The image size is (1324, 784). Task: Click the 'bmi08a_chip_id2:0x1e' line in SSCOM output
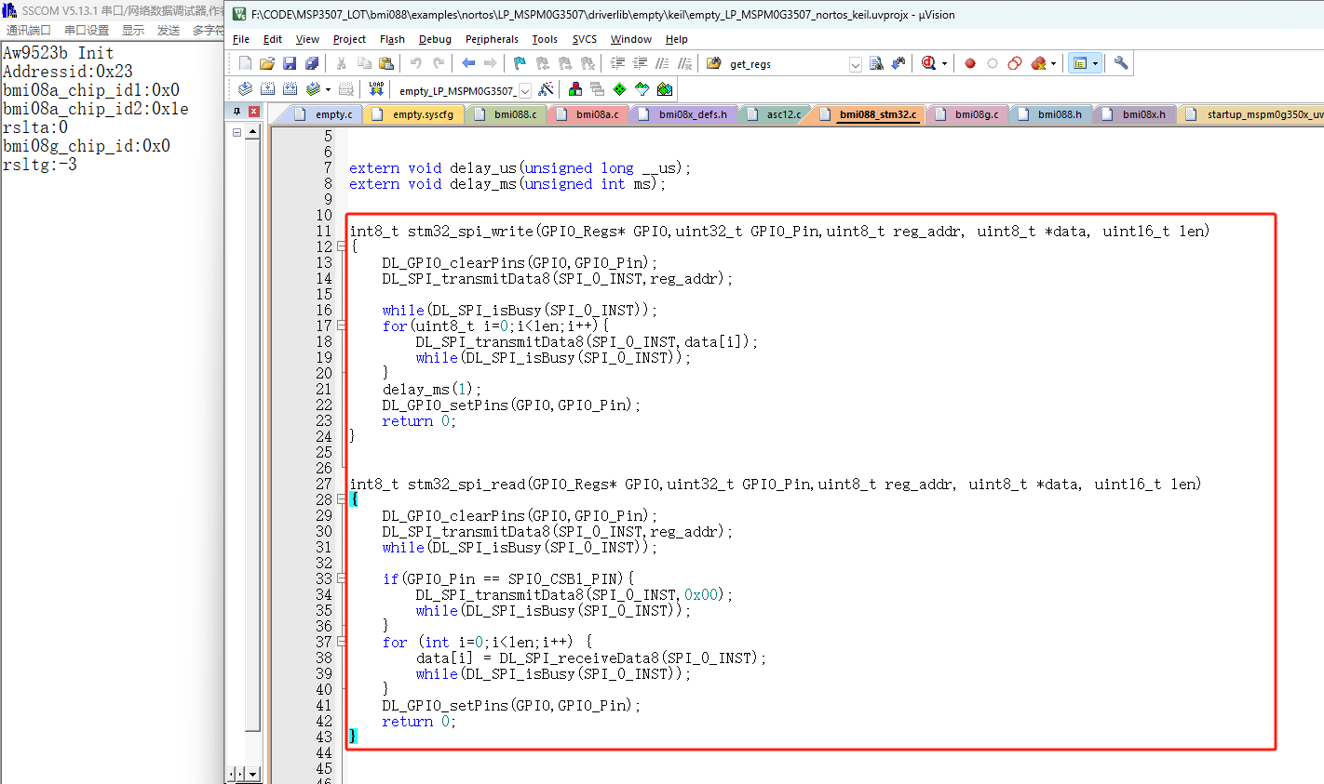(96, 109)
